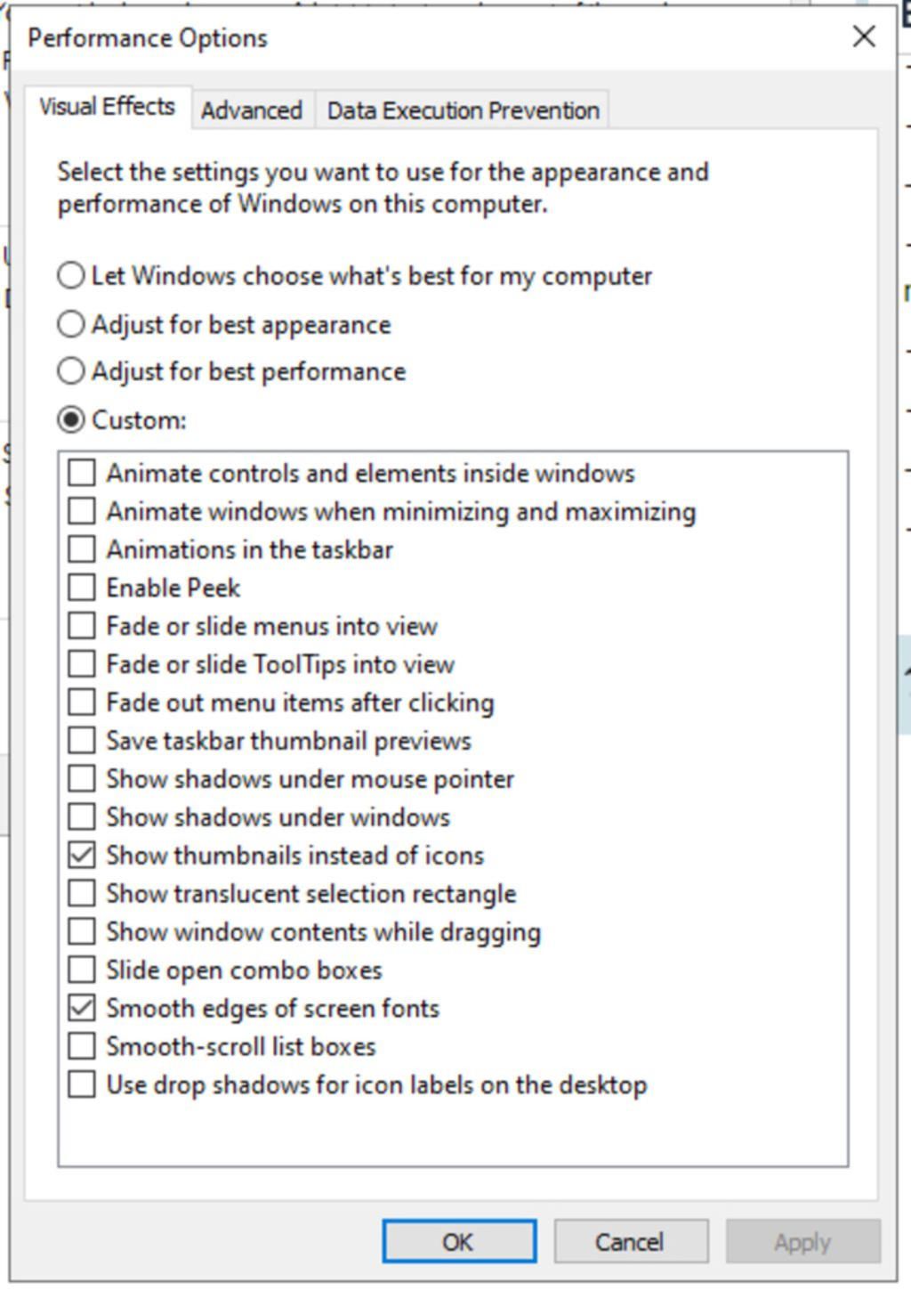
Task: Uncheck Smooth edges of screen fonts
Action: click(82, 1008)
